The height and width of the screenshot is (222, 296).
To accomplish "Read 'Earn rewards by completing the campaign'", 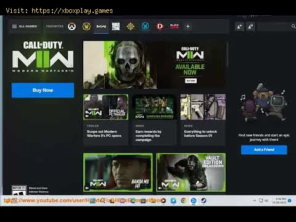I will tap(149, 136).
